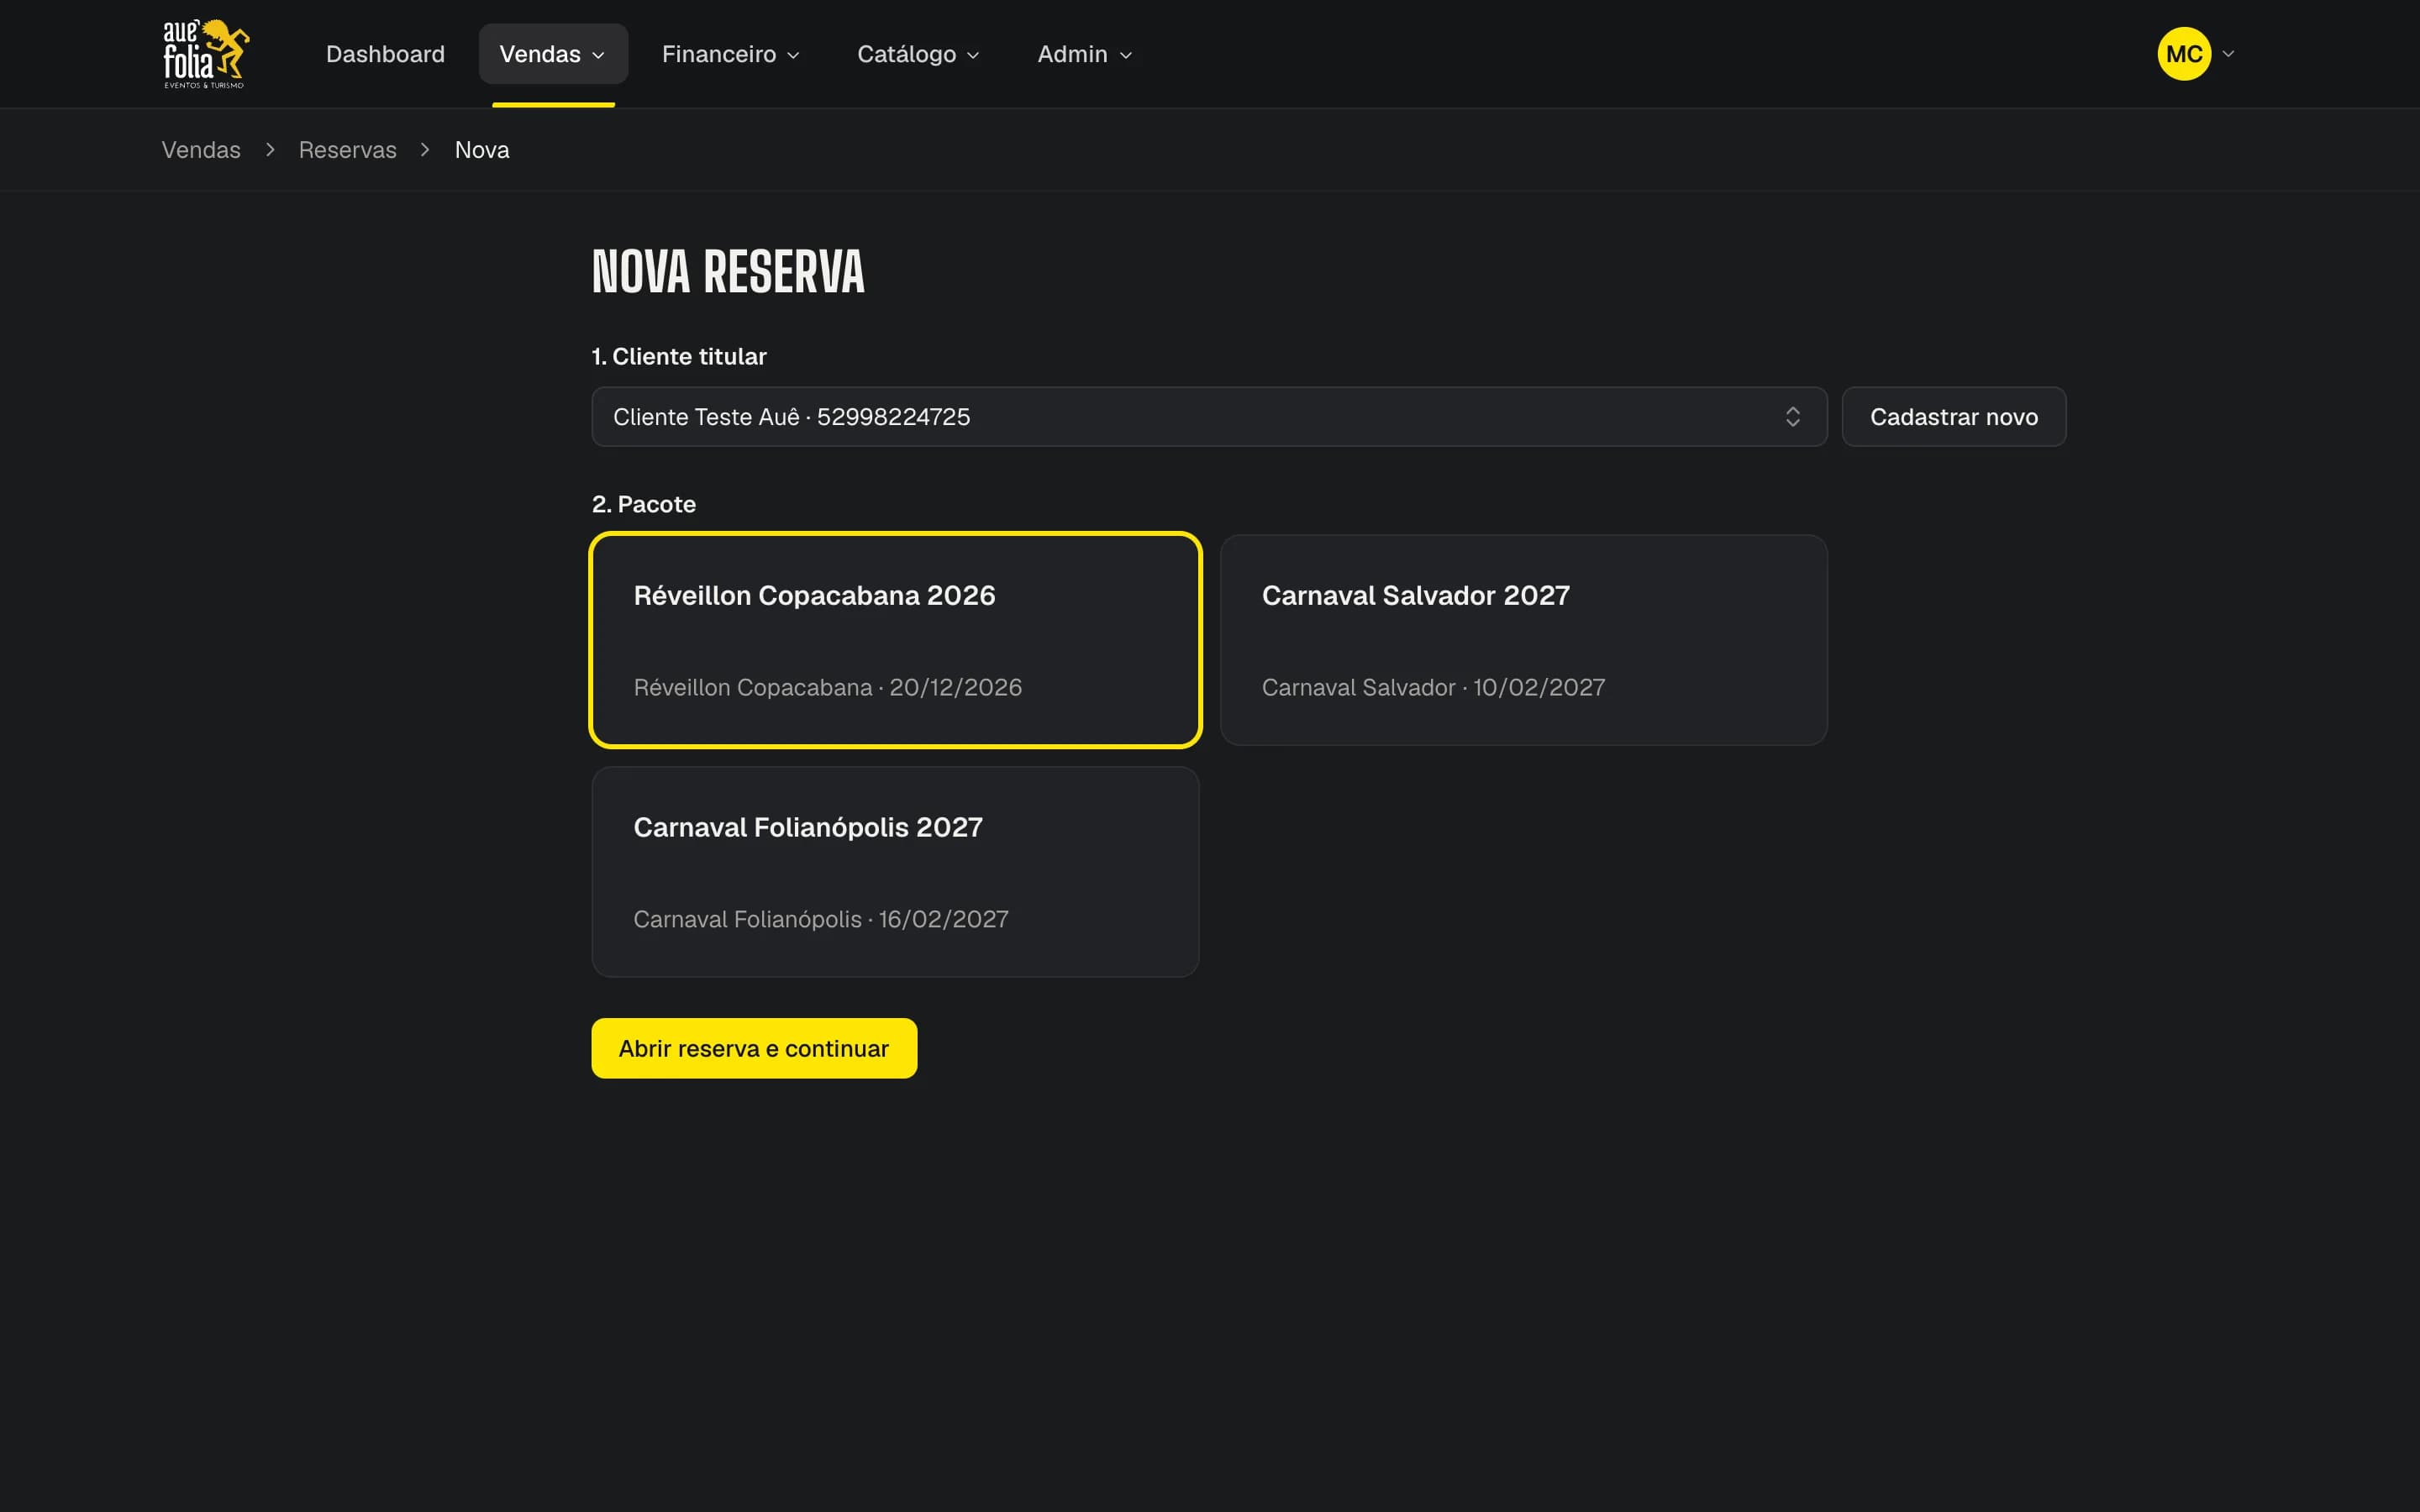Image resolution: width=2420 pixels, height=1512 pixels.
Task: Select the Réveillon Copacabana 2026 package
Action: (895, 640)
